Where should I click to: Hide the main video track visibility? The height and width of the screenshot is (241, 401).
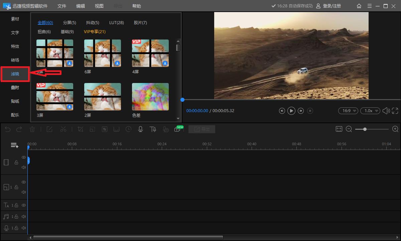tap(24, 157)
